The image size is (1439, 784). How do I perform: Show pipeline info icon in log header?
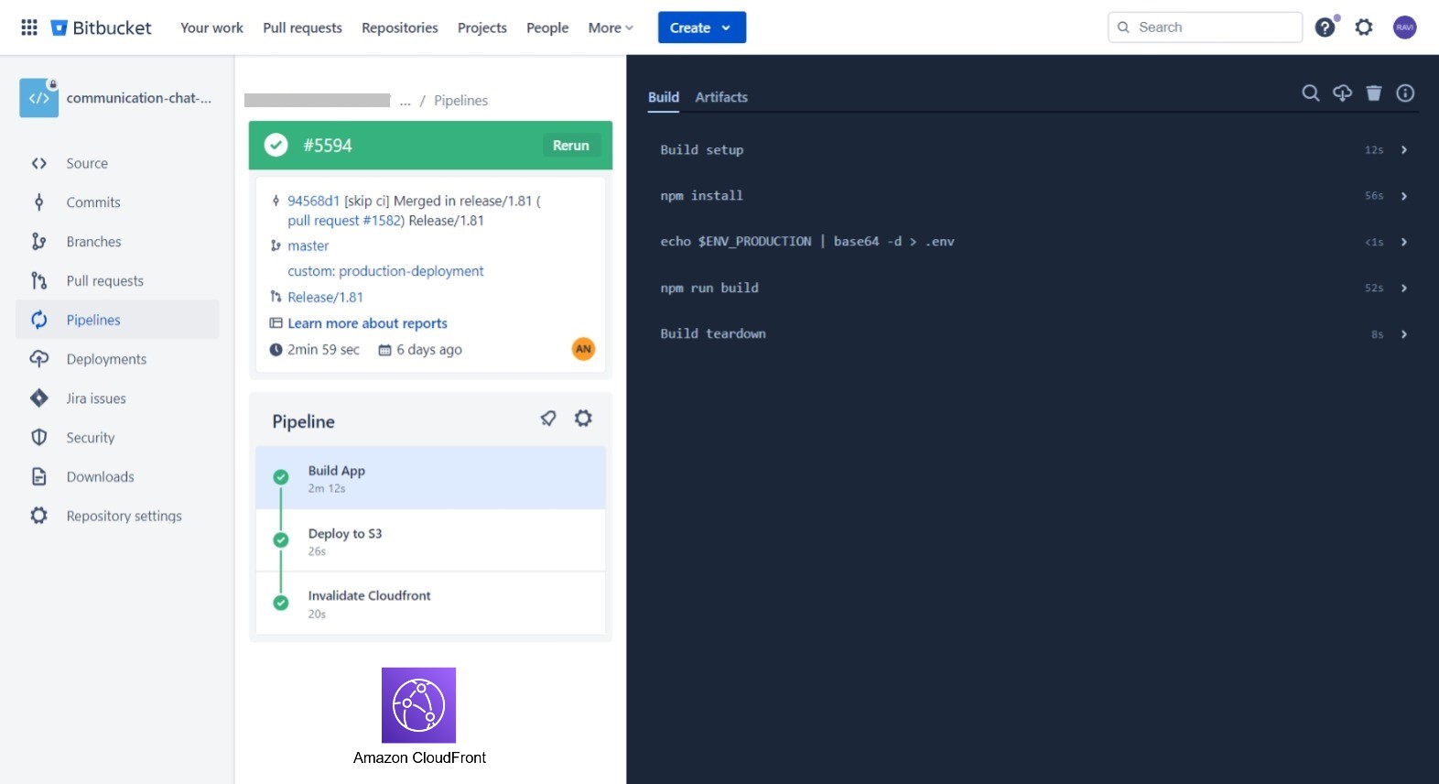click(1405, 93)
